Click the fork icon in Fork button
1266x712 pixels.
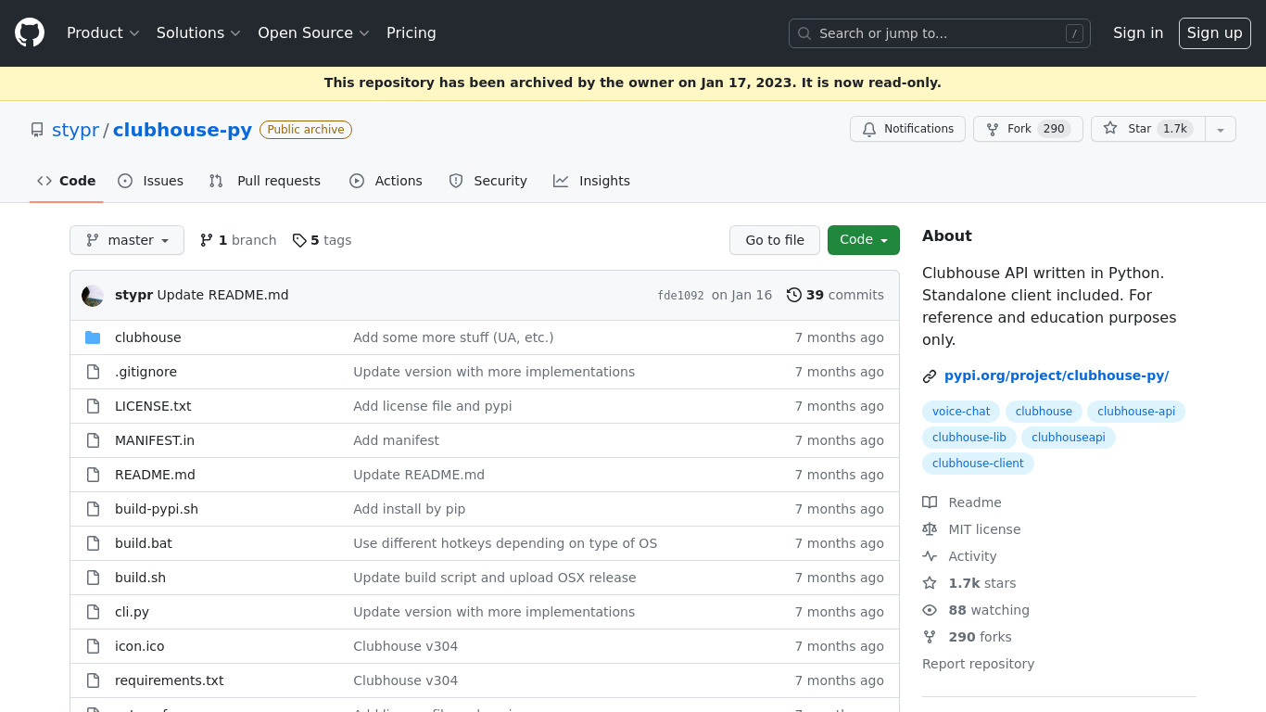tap(993, 129)
